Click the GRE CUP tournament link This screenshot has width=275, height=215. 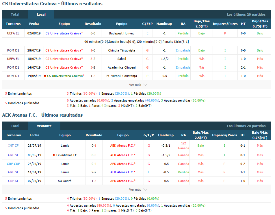coord(13,164)
